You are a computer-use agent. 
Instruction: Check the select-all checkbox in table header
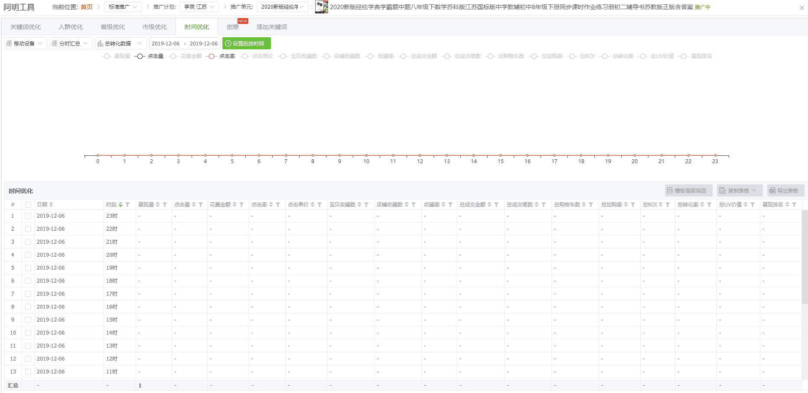click(x=28, y=205)
